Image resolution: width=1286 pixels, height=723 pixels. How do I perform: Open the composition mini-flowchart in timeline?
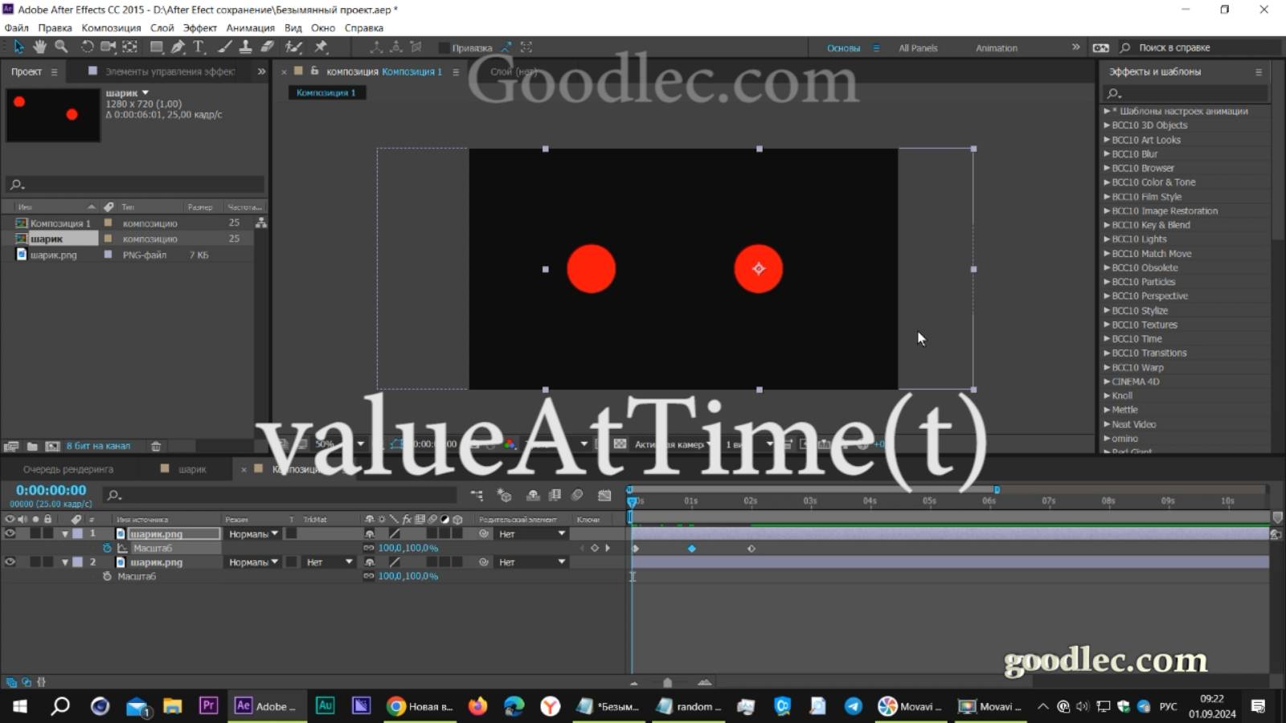click(477, 496)
